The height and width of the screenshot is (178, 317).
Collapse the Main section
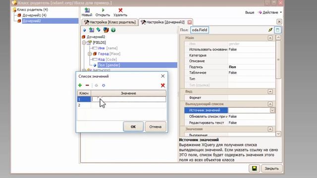point(270,38)
